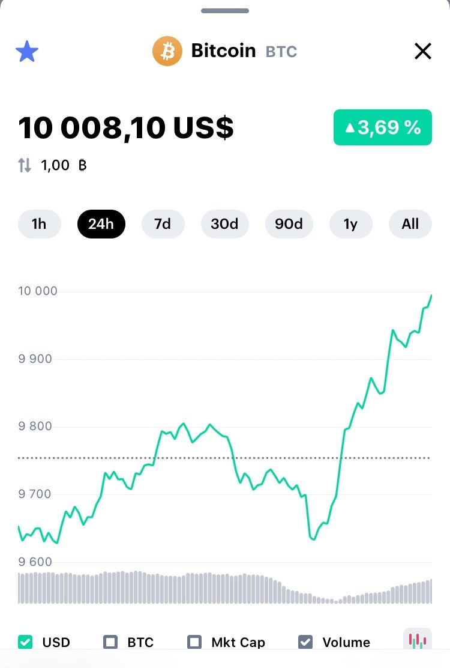Click the orange Bitcoin logo icon

[167, 51]
